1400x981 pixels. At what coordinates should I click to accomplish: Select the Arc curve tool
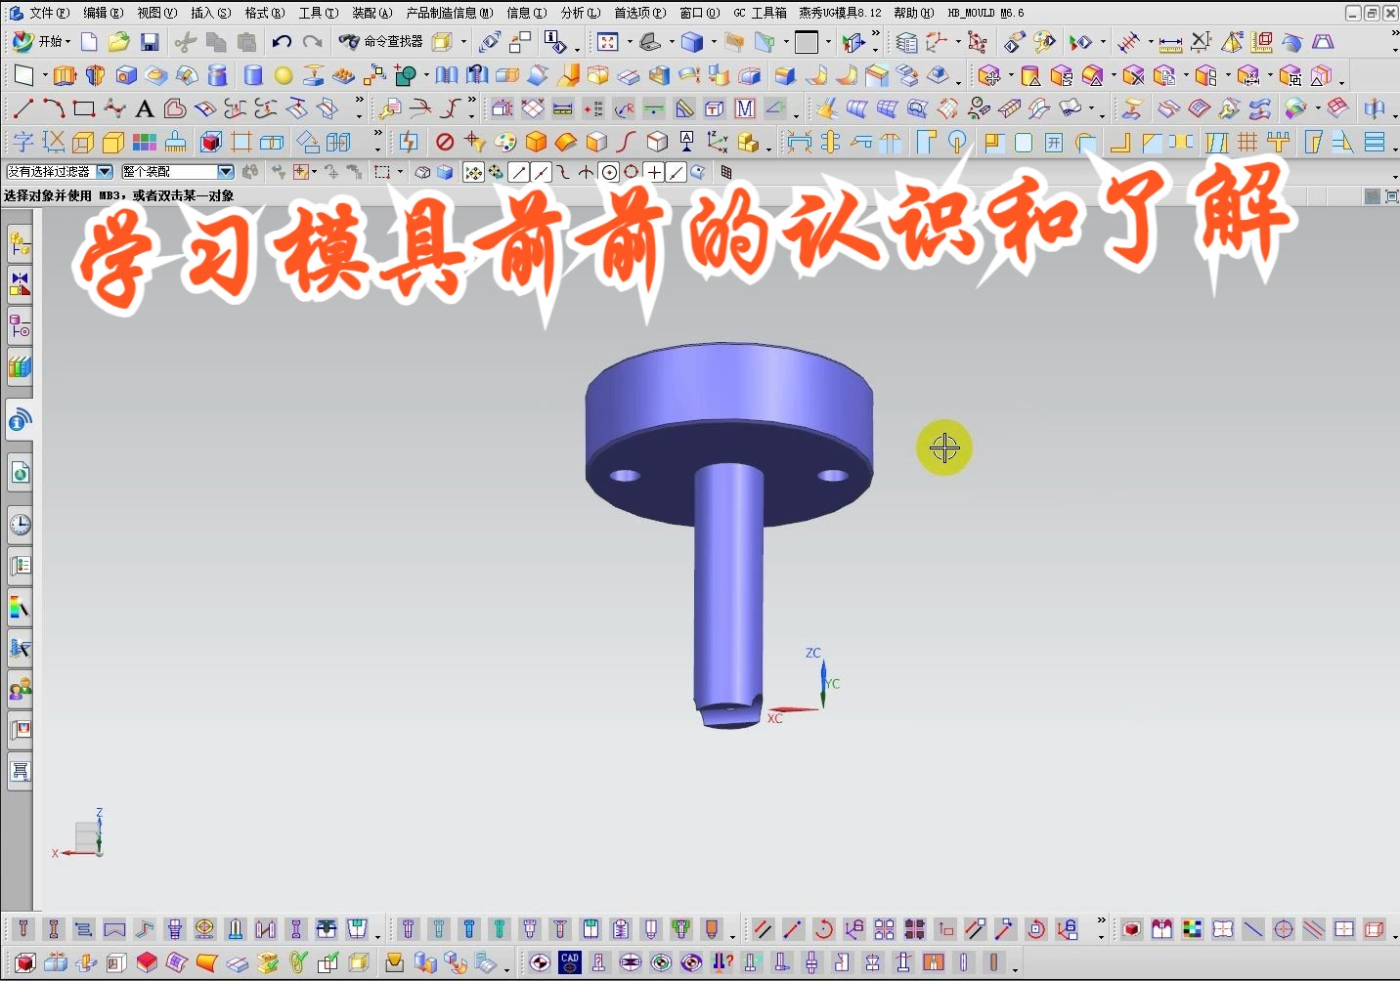point(53,108)
